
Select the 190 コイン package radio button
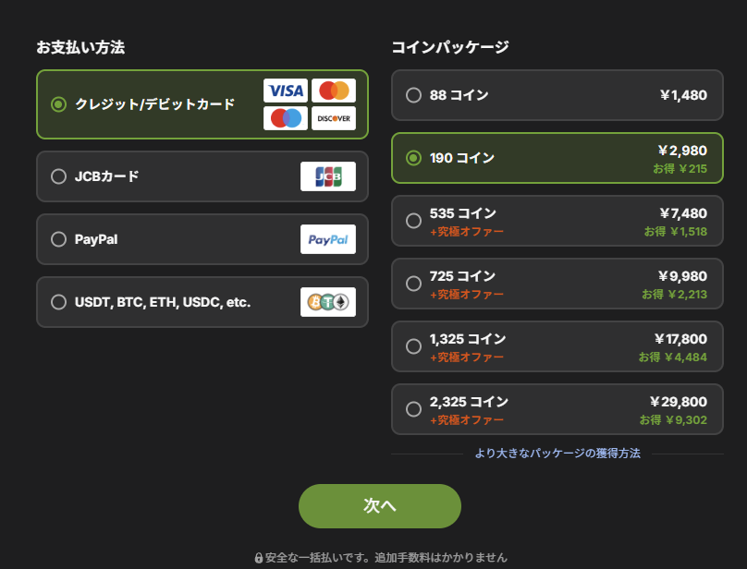(x=413, y=158)
